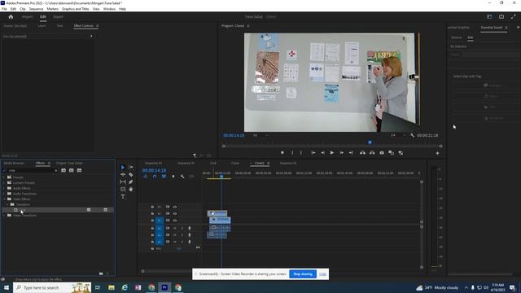Viewport: 521px width, 293px height.
Task: Click Comparison View button
Action: pos(391,153)
